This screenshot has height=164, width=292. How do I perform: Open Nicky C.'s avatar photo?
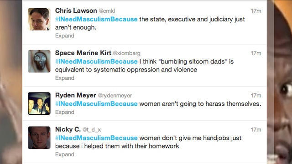click(39, 138)
